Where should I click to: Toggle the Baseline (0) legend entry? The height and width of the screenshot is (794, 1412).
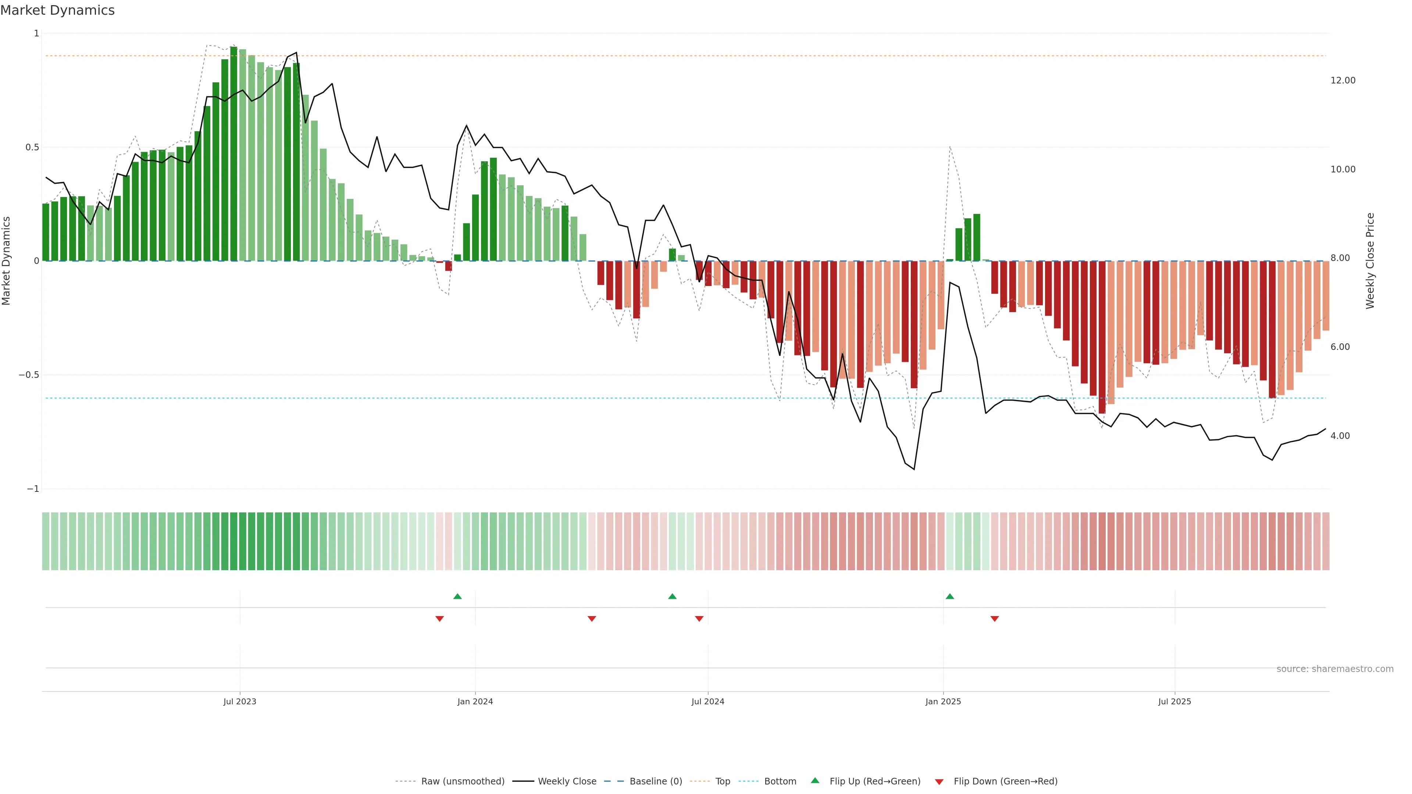[656, 782]
